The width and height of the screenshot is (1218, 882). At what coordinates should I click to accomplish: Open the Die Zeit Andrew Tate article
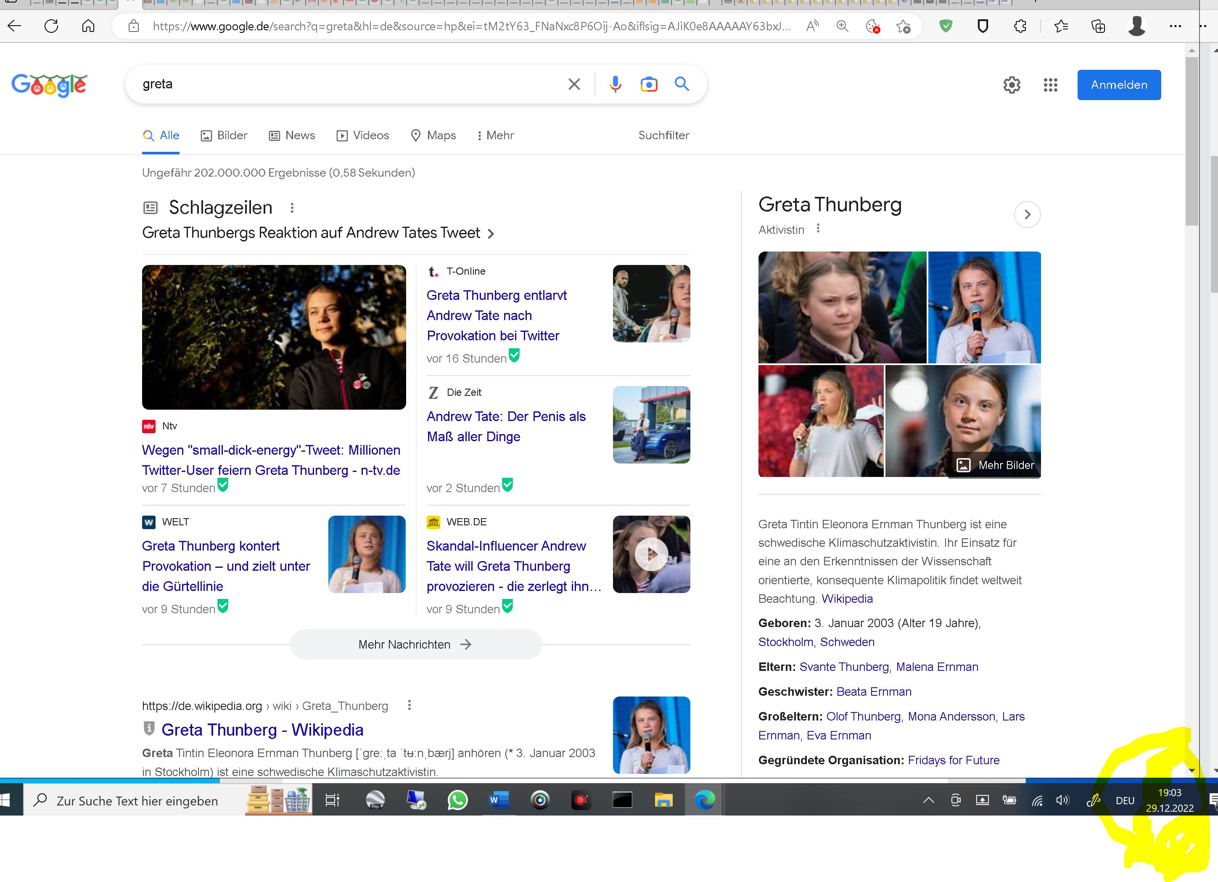click(505, 426)
